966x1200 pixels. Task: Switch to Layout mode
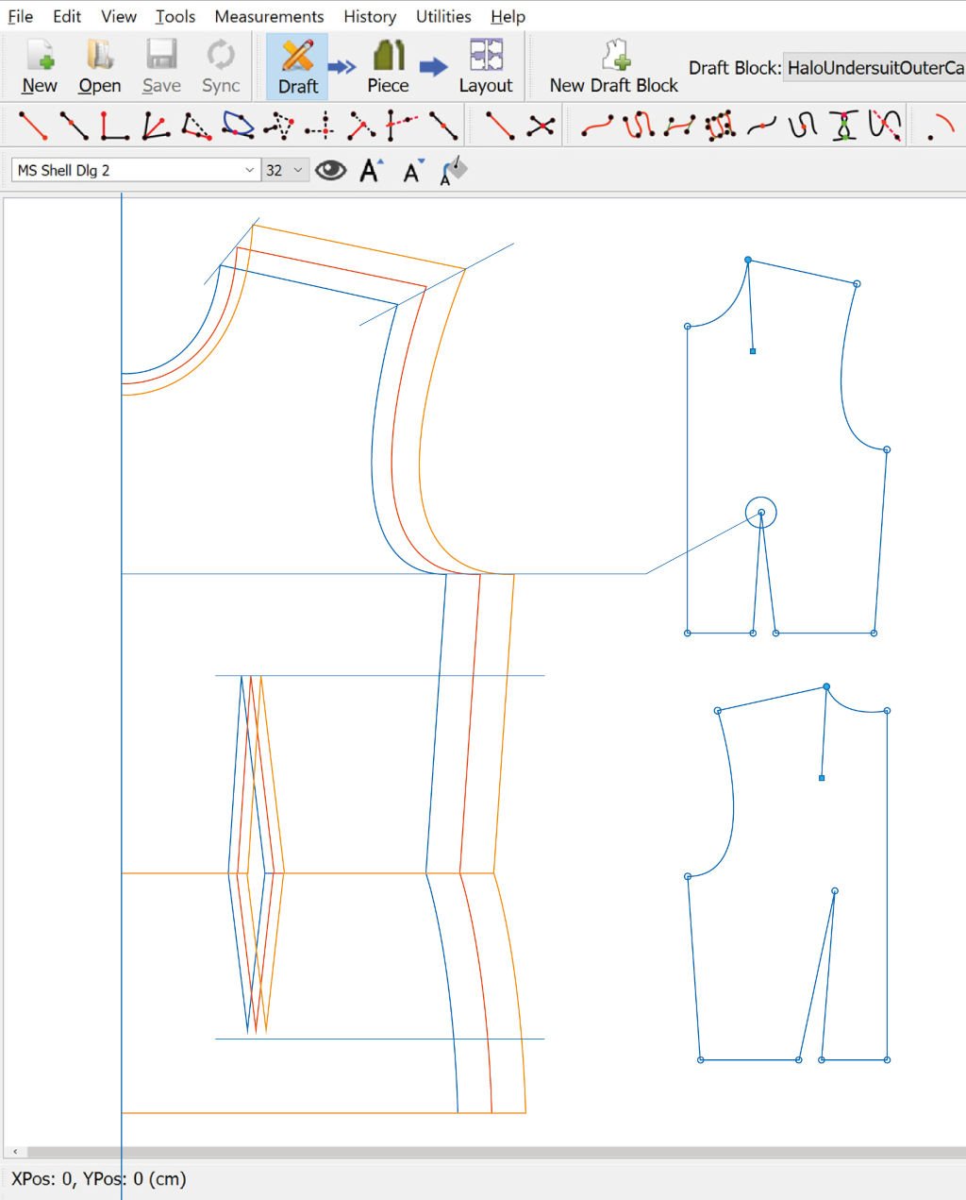[x=486, y=66]
